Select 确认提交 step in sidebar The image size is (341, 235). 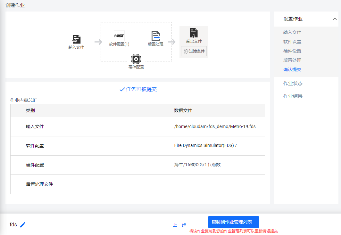point(292,69)
